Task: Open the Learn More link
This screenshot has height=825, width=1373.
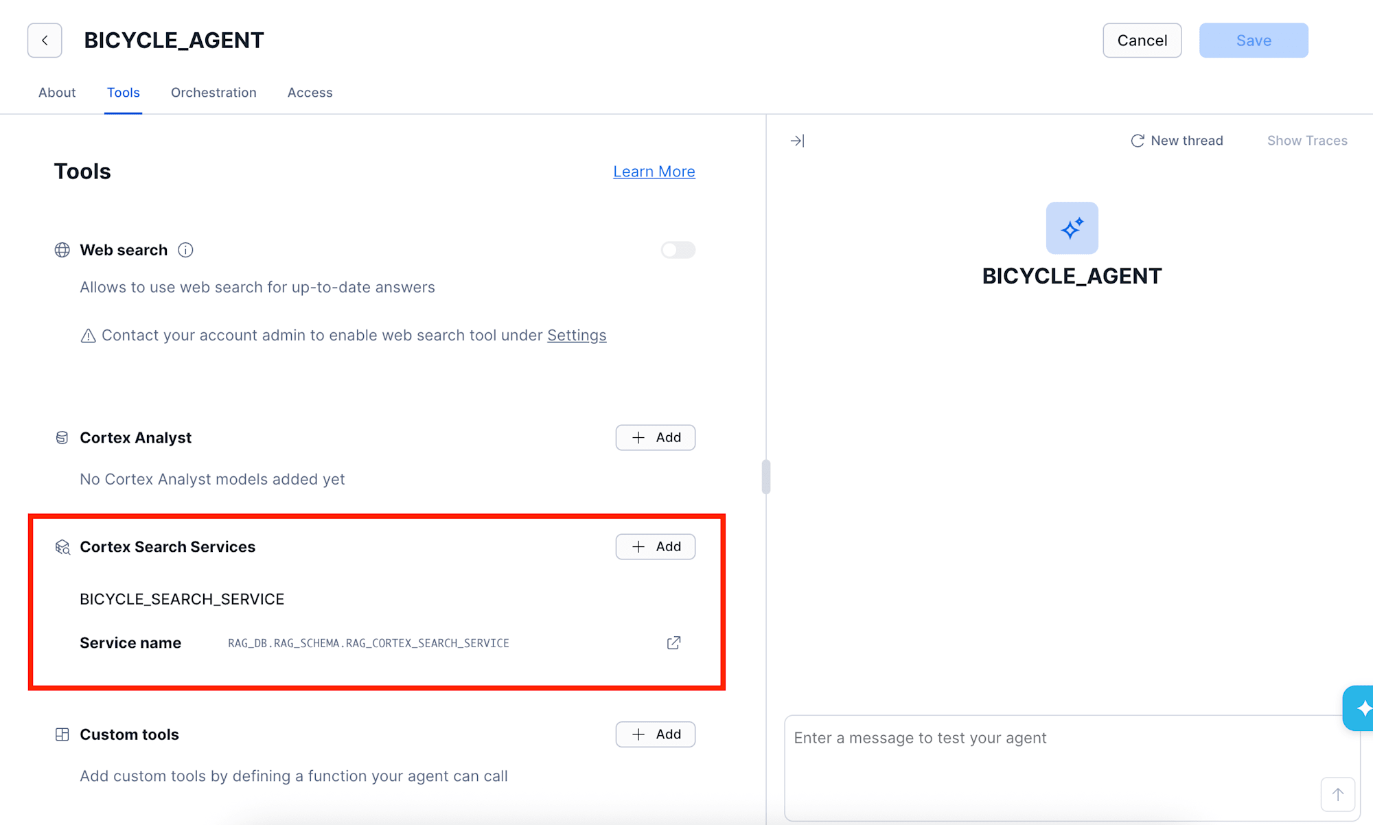Action: tap(654, 171)
